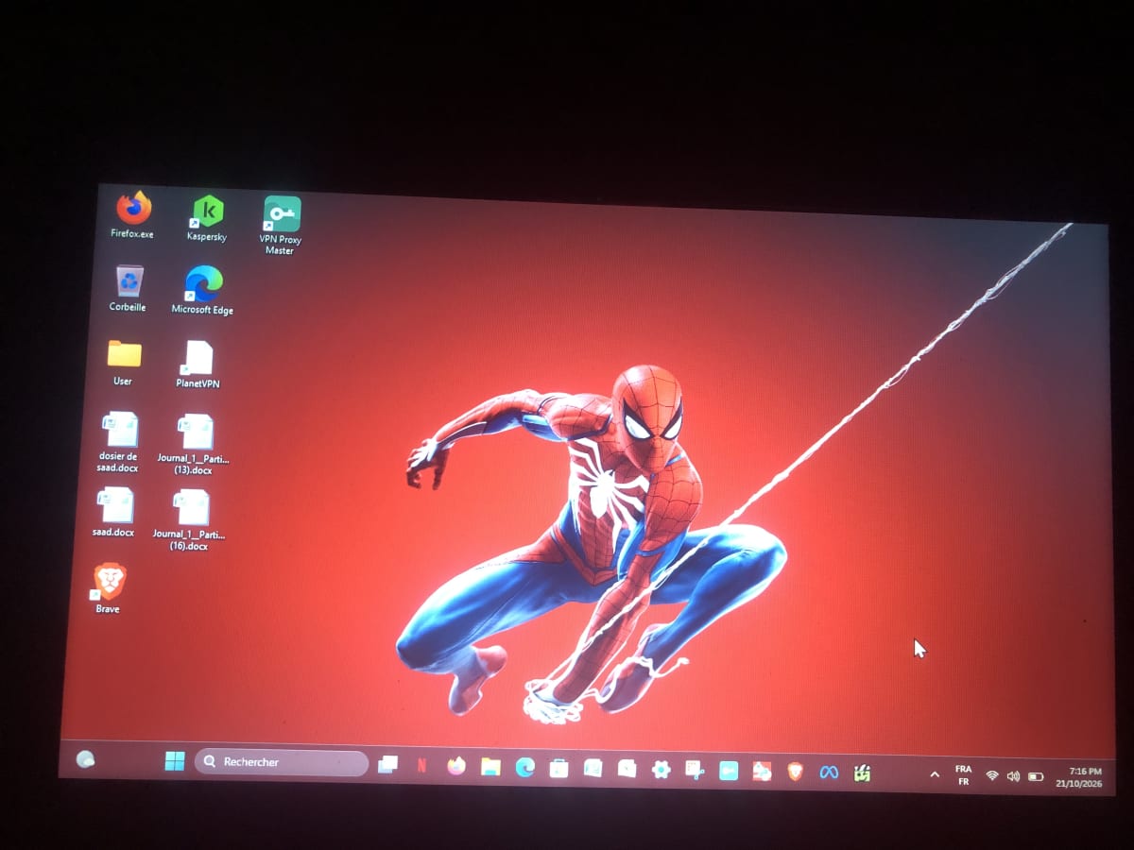Viewport: 1134px width, 850px height.
Task: Select the saad.docx file icon
Action: tap(116, 512)
